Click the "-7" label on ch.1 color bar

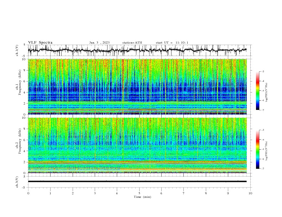(263, 110)
